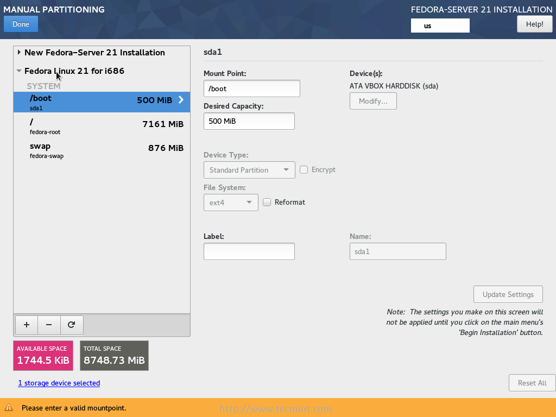556x417 pixels.
Task: Click the ATA VBOX HARDDISK (sda) text
Action: pyautogui.click(x=394, y=86)
